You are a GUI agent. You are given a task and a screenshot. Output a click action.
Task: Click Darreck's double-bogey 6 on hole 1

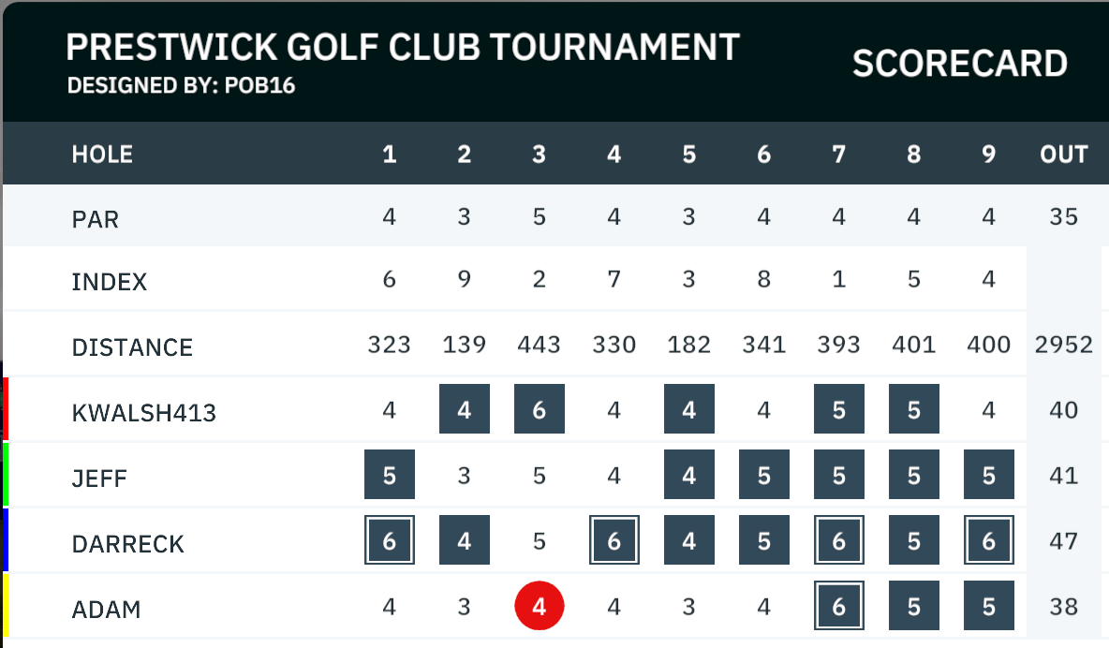(389, 539)
